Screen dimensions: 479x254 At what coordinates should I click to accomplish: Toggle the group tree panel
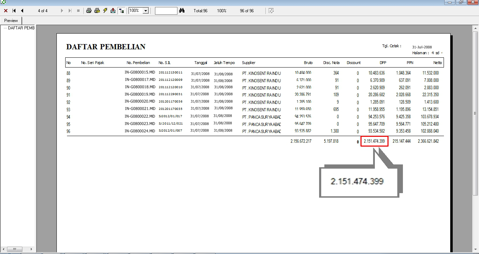(x=122, y=11)
